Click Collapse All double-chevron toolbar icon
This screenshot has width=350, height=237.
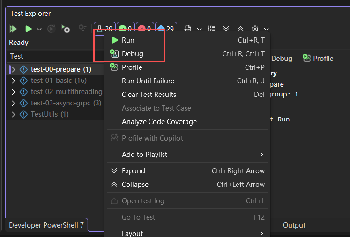pos(240,29)
